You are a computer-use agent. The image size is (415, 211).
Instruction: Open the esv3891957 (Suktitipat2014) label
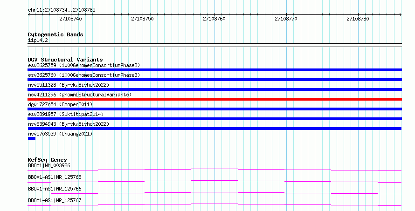pyautogui.click(x=66, y=114)
